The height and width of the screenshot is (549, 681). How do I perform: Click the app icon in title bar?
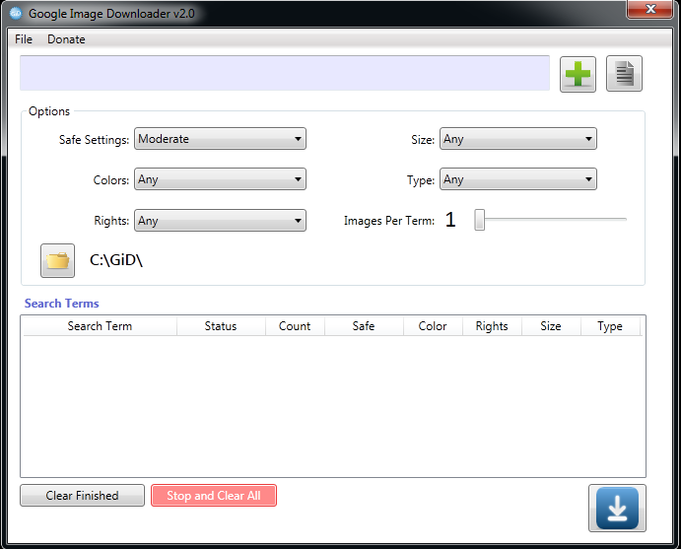click(x=16, y=14)
